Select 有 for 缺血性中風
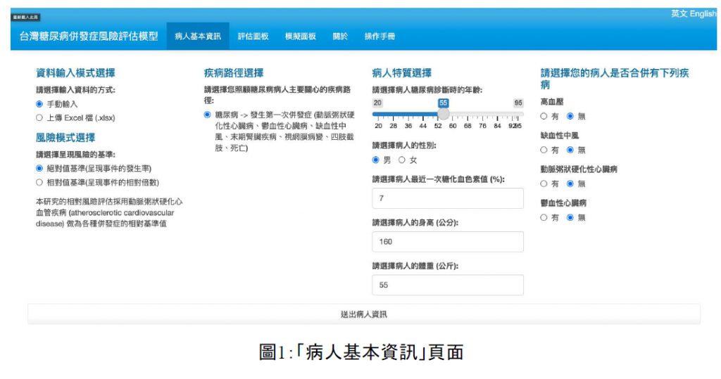This screenshot has height=379, width=721. click(544, 150)
